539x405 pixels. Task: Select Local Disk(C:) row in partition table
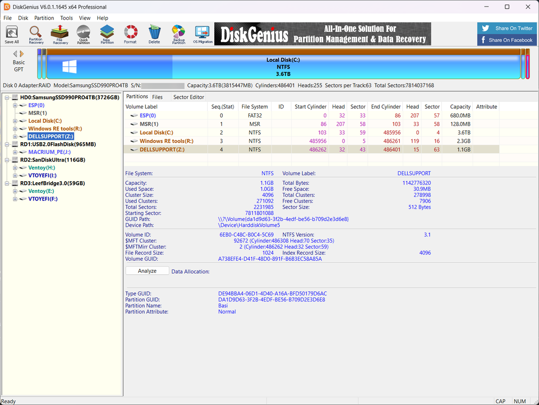[x=311, y=133]
